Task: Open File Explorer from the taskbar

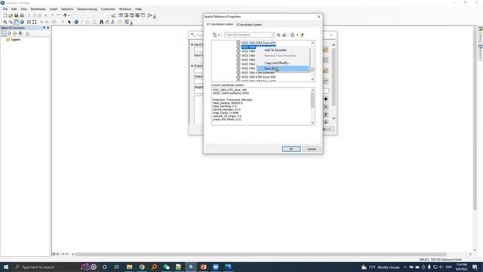Action: [129, 267]
